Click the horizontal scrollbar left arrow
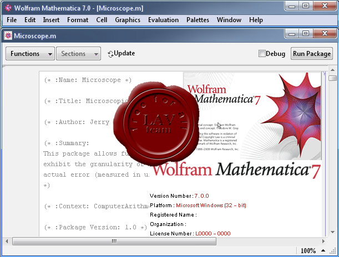Viewport: 339px width, 257px height. pos(7,241)
